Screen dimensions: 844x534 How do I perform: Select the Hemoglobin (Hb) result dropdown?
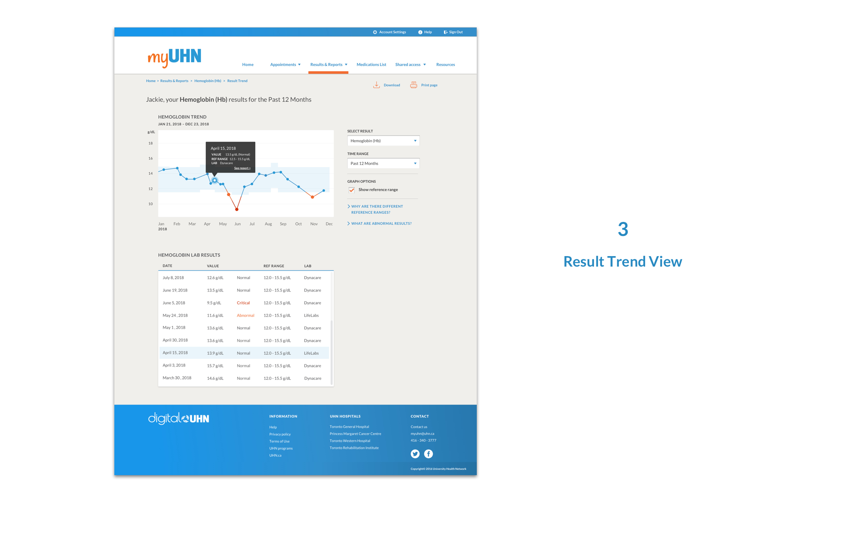[x=383, y=140]
